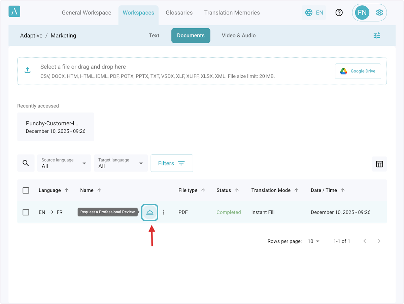
Task: Click the Request a Professional Review bell icon
Action: pyautogui.click(x=150, y=212)
